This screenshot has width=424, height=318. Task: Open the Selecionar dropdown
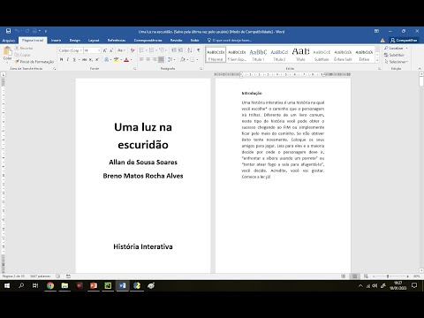tap(396, 62)
